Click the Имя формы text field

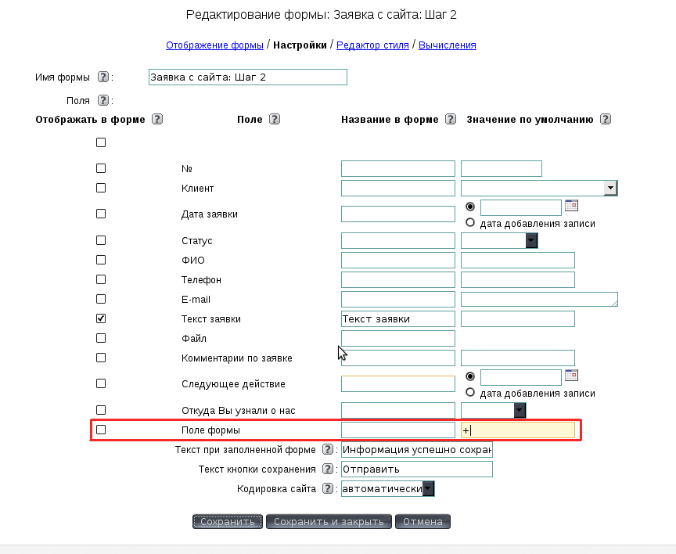247,77
